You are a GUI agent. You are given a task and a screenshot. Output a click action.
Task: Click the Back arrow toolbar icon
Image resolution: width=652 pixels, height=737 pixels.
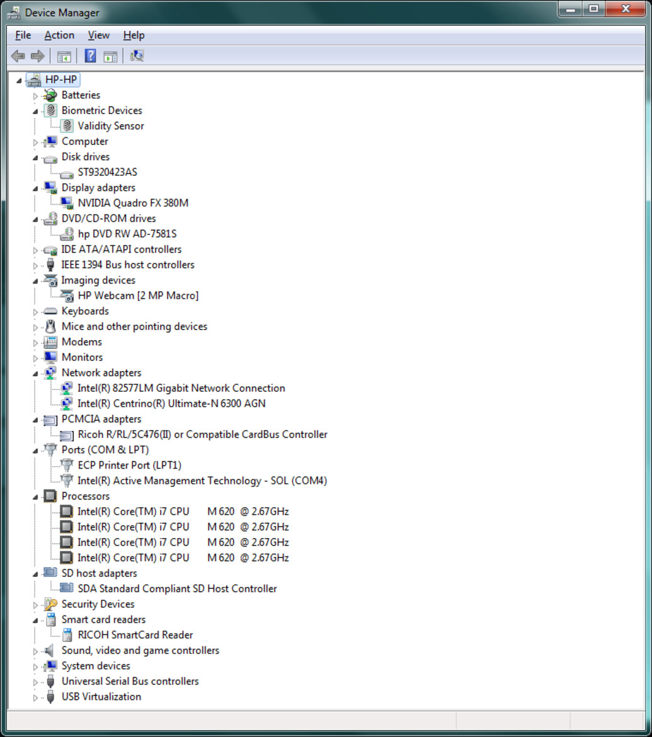[18, 57]
